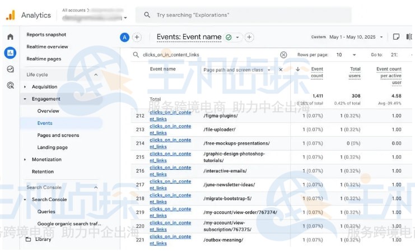
Task: Open the Home icon in left rail
Action: pos(10,37)
